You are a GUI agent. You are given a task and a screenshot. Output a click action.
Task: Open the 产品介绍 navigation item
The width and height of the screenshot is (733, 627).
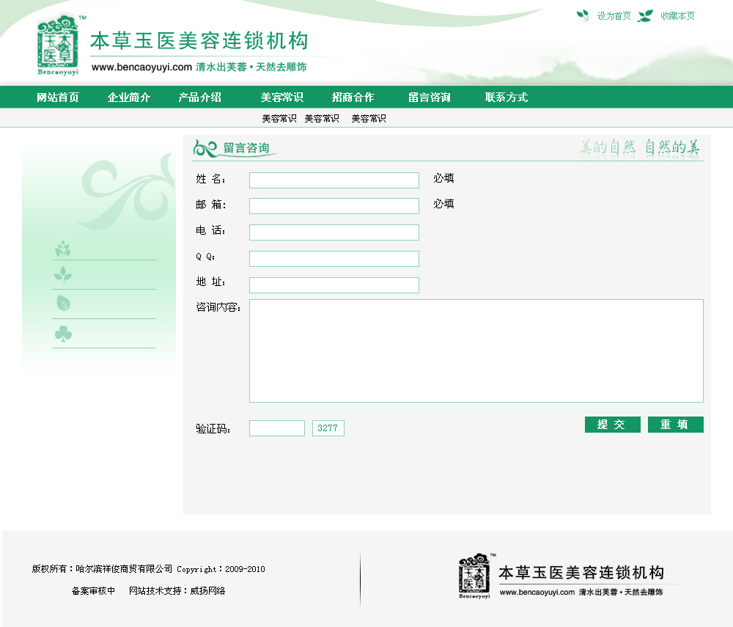coord(200,98)
